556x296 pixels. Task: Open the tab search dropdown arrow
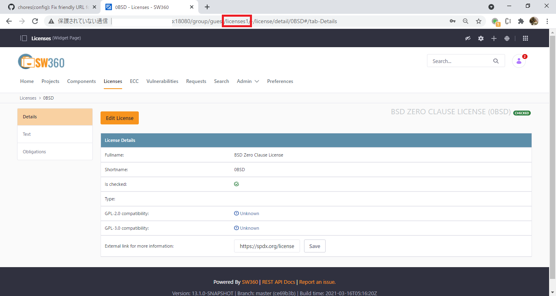coord(491,7)
